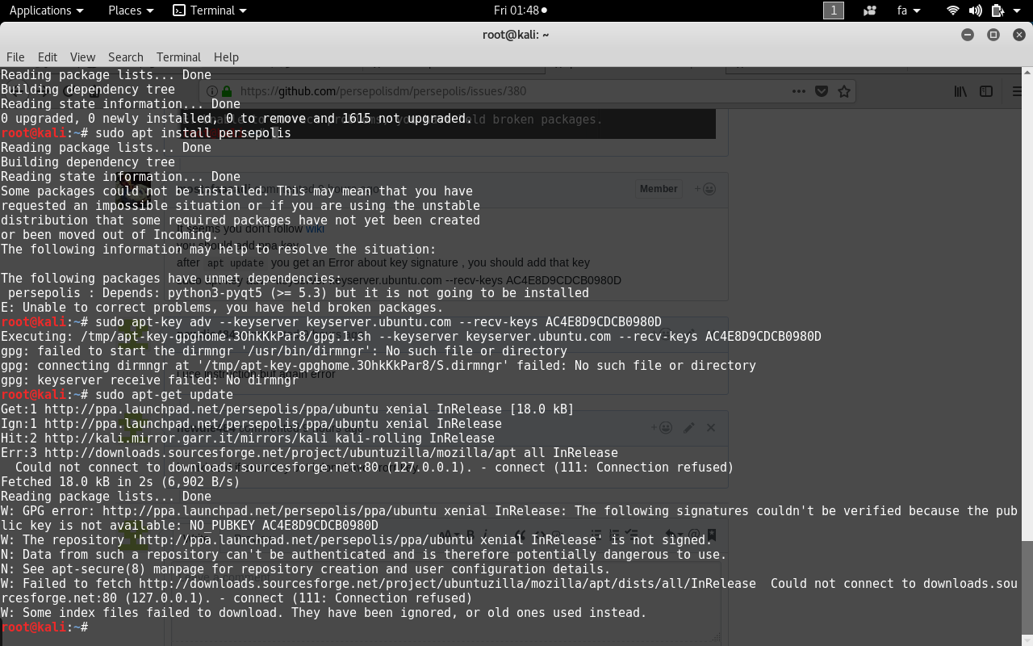Click the battery status icon
The image size is (1033, 646).
point(997,10)
